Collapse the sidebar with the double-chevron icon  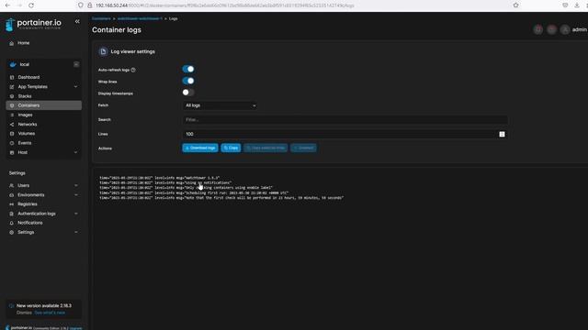[77, 22]
